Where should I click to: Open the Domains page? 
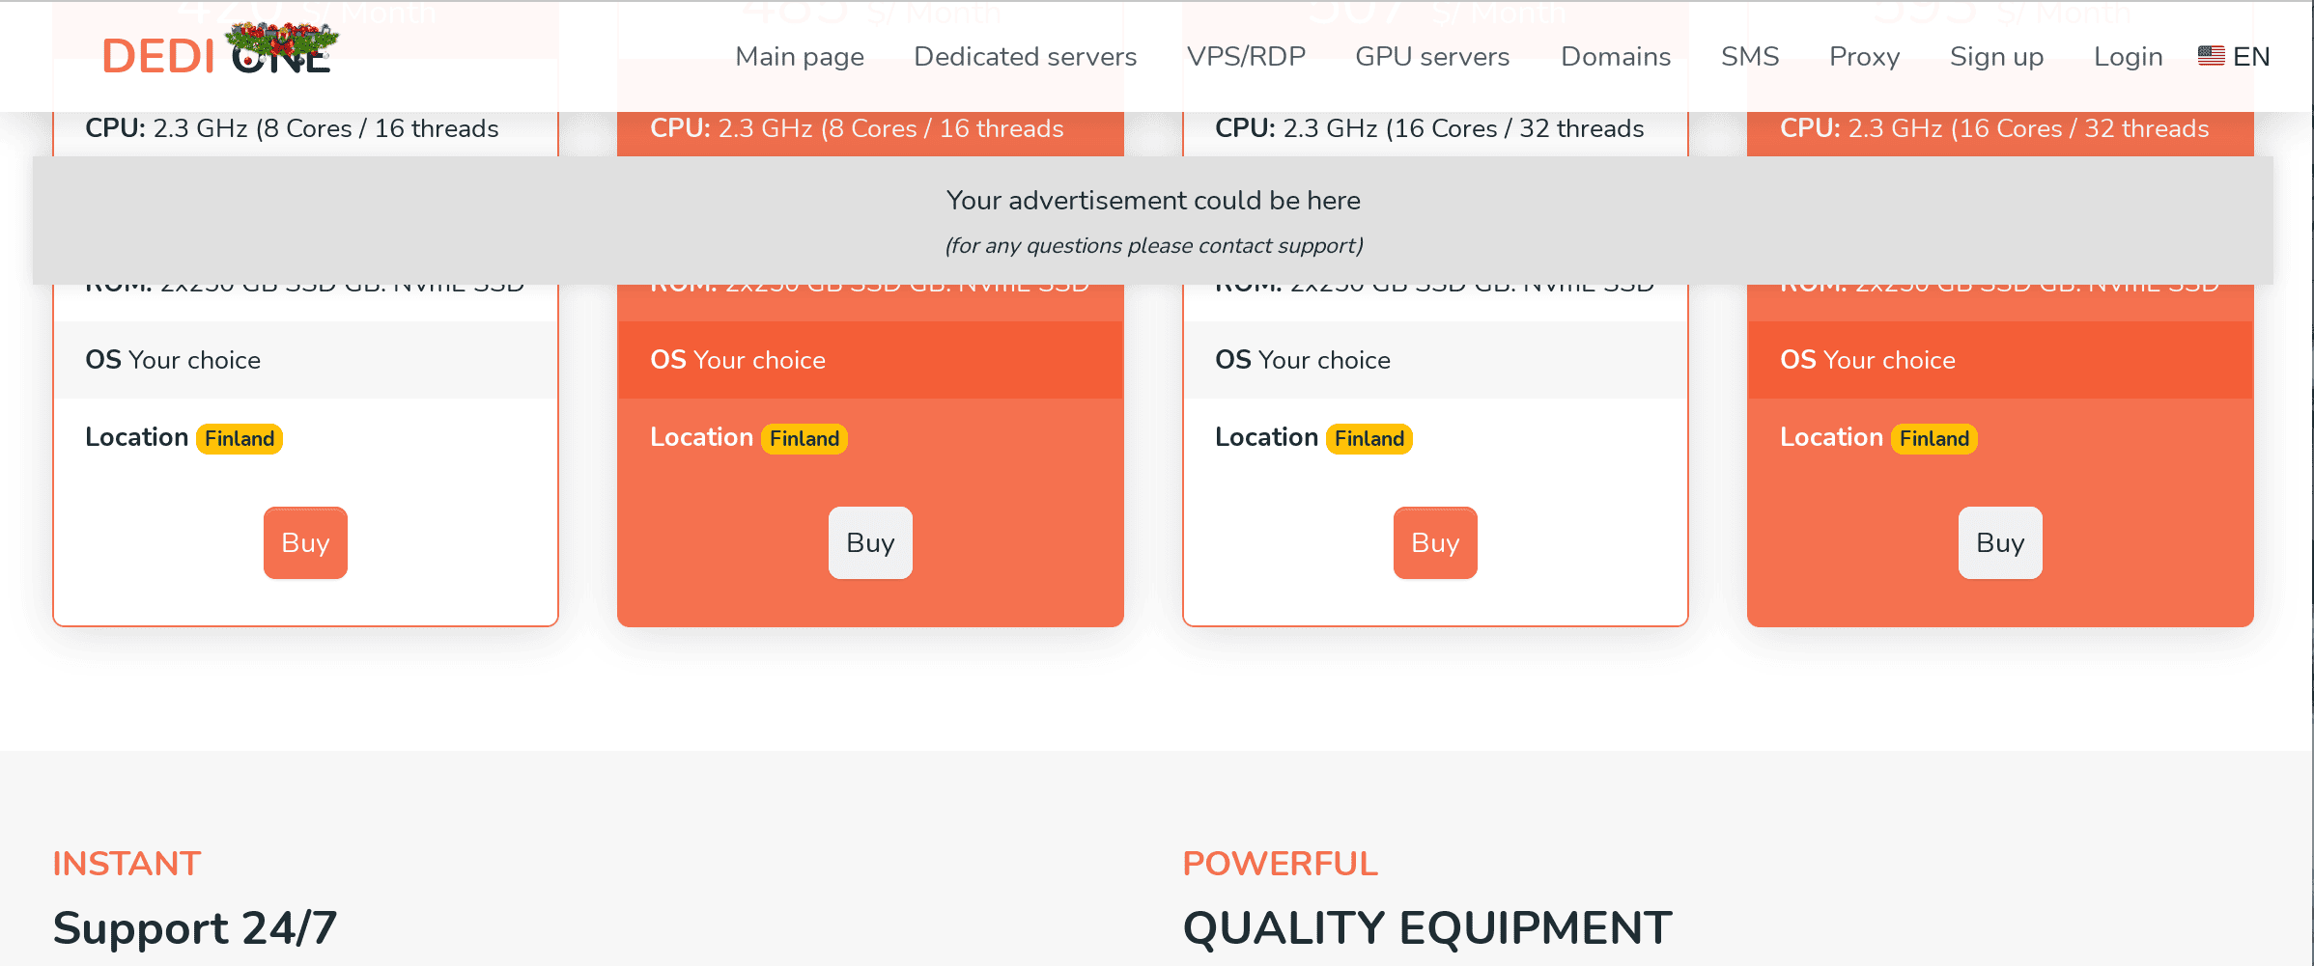click(1615, 56)
